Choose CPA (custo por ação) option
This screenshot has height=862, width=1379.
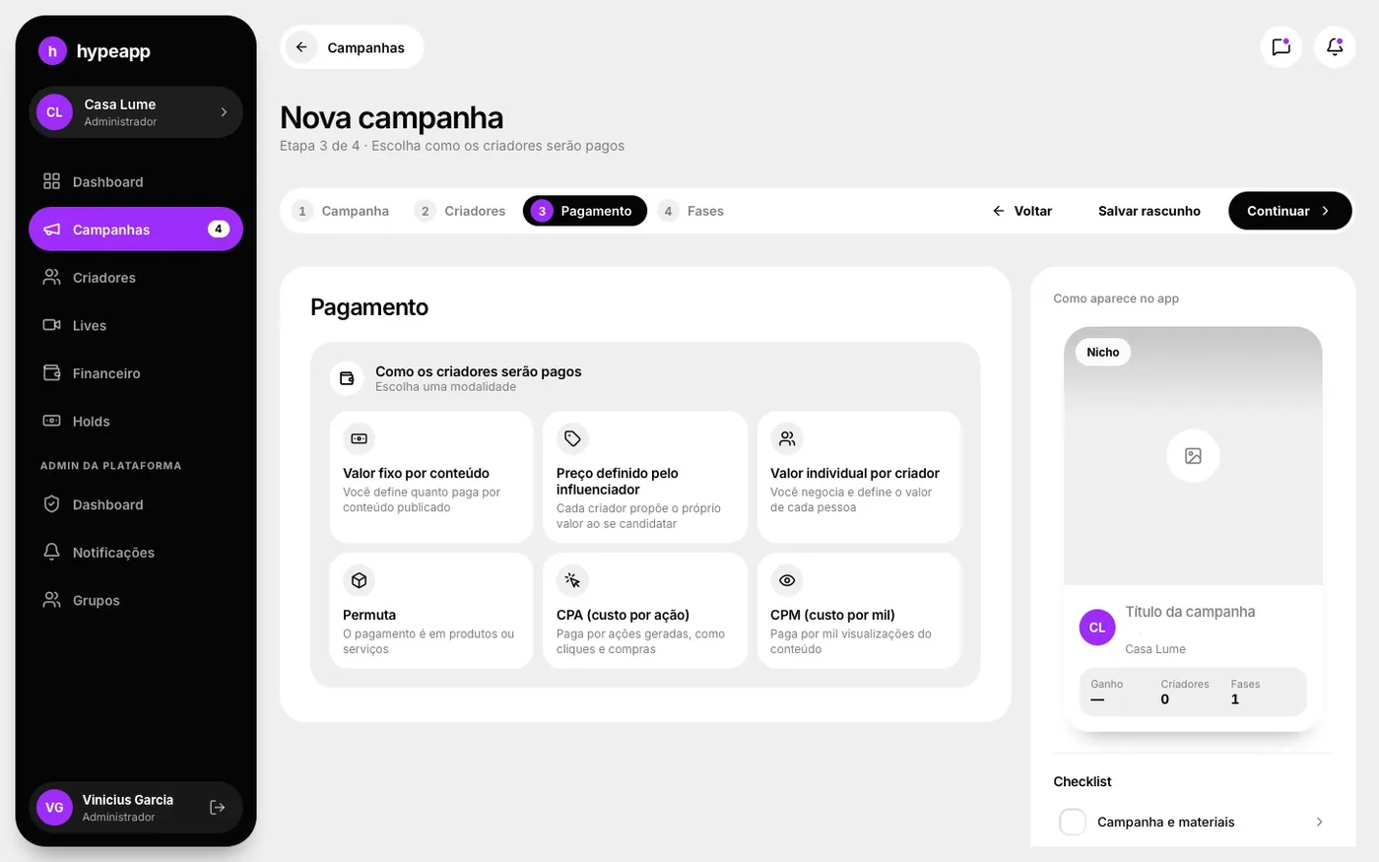tap(645, 611)
